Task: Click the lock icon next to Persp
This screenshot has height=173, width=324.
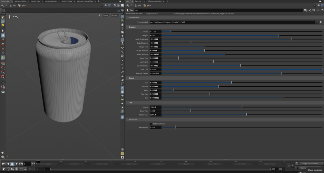Action: click(x=99, y=15)
